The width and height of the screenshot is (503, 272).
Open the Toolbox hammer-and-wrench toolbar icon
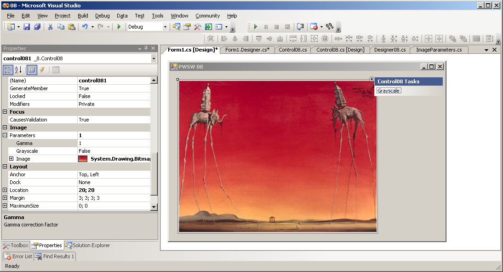pos(197,27)
